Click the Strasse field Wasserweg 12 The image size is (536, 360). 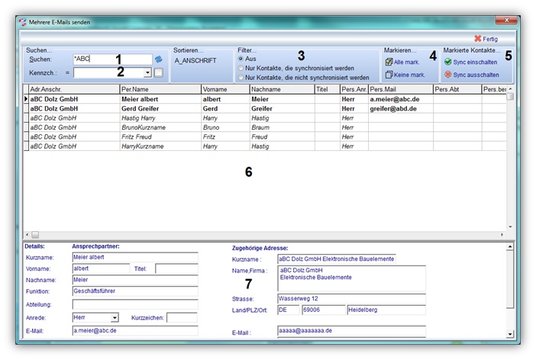[351, 298]
